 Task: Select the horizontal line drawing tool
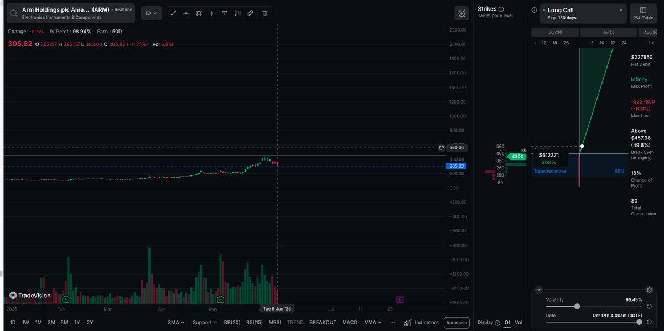(x=186, y=13)
